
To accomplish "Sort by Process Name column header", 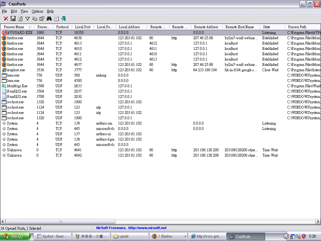I will 17,27.
